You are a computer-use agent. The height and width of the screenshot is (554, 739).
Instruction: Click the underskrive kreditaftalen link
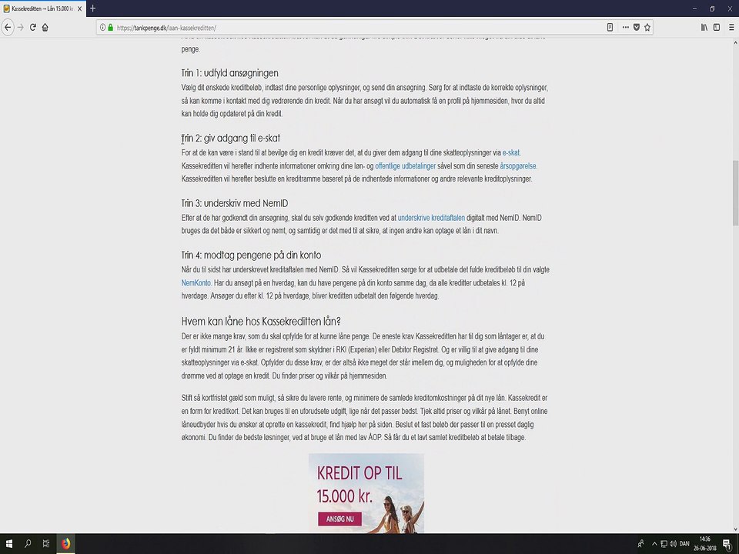(431, 218)
